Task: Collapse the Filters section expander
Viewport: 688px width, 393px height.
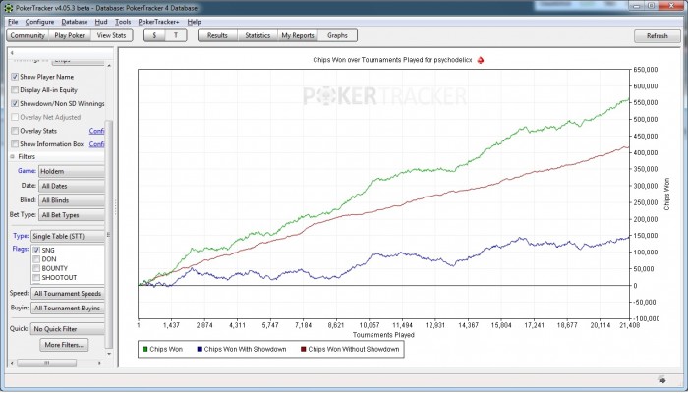Action: point(12,156)
